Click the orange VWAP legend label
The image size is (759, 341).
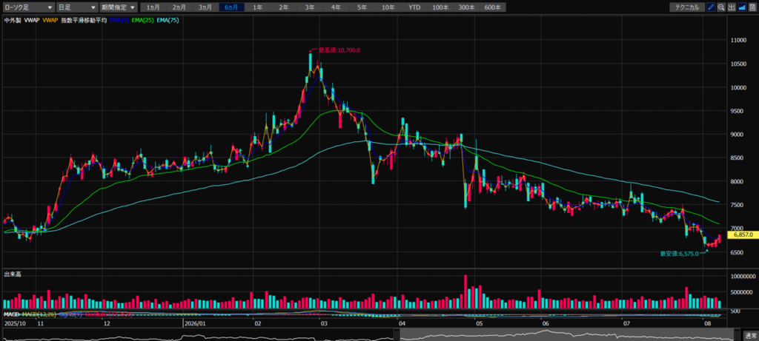click(50, 20)
